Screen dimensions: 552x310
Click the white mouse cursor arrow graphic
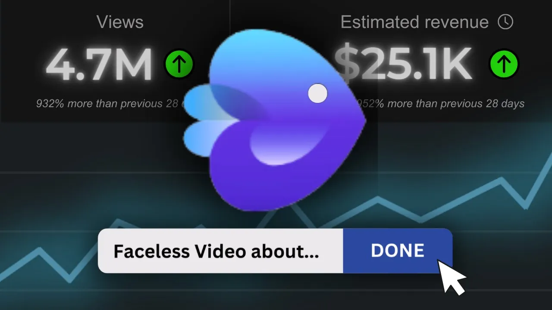pos(452,277)
